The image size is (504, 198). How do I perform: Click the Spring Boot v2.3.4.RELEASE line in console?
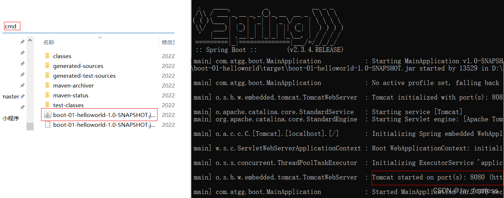point(269,50)
